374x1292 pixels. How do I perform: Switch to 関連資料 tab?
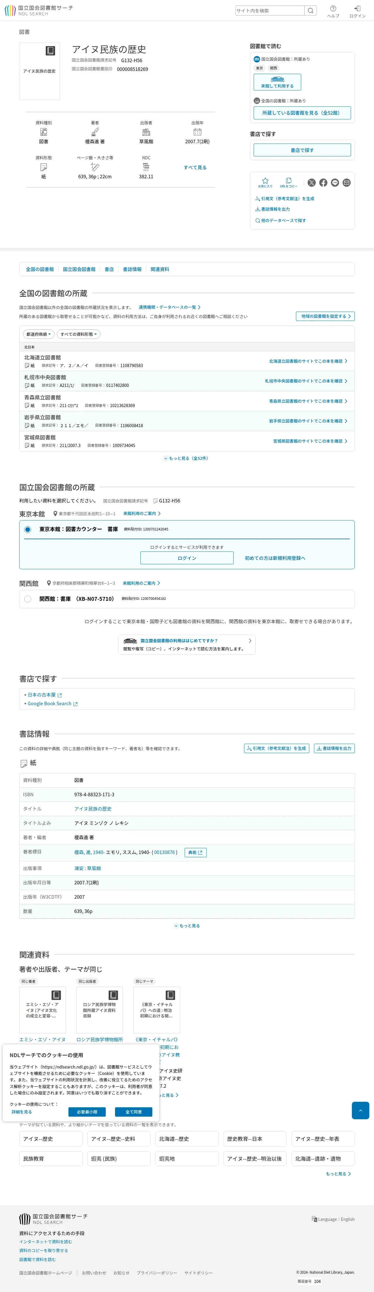tap(160, 269)
